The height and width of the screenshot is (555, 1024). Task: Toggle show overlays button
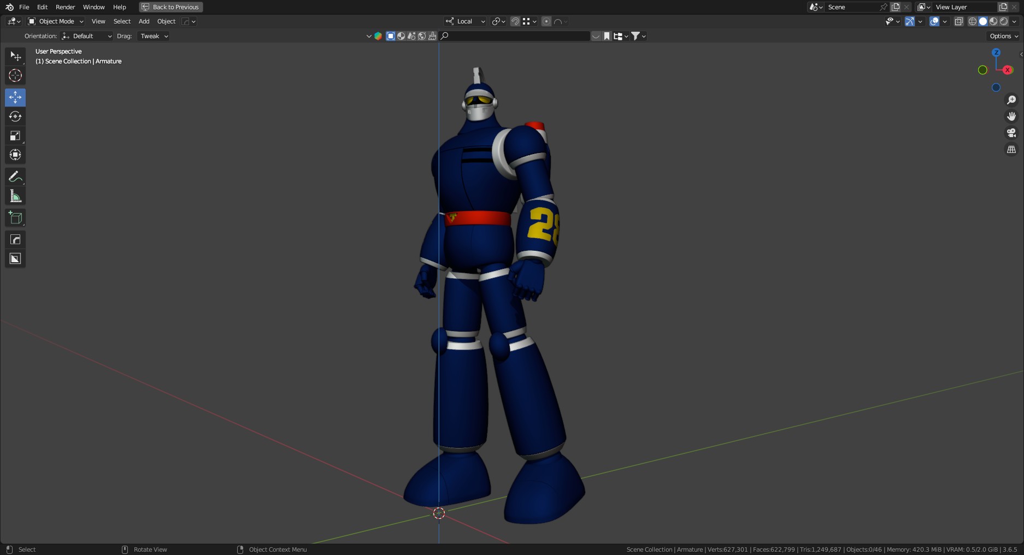[x=934, y=21]
